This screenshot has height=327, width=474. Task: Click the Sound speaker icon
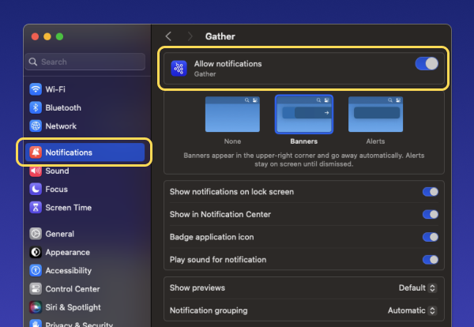36,171
